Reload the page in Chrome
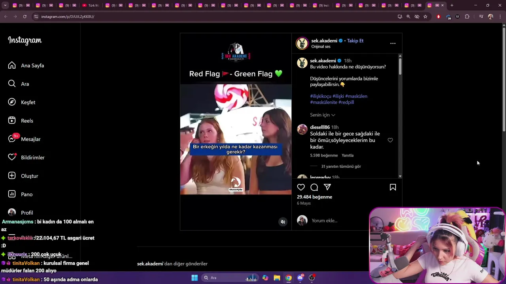Image resolution: width=506 pixels, height=284 pixels. 25,17
